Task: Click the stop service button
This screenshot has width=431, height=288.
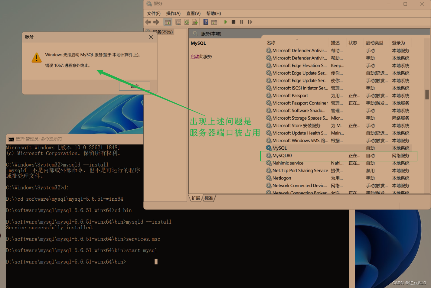Action: pos(233,22)
